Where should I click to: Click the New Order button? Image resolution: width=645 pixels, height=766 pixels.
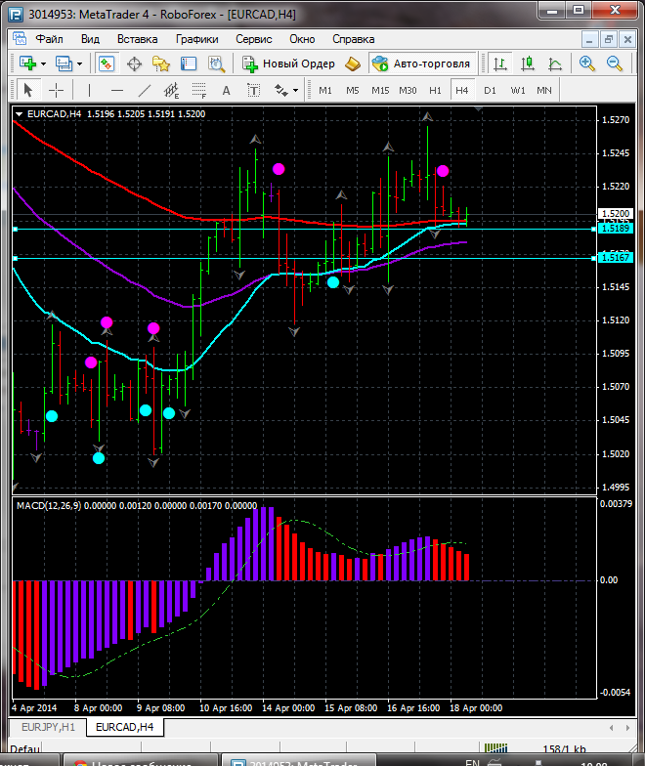point(288,64)
